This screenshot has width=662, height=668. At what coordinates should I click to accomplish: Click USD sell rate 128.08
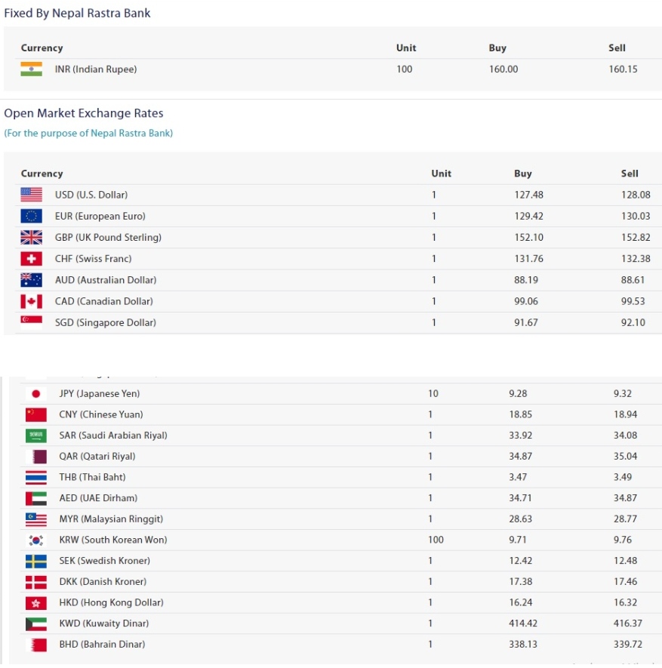pos(636,195)
